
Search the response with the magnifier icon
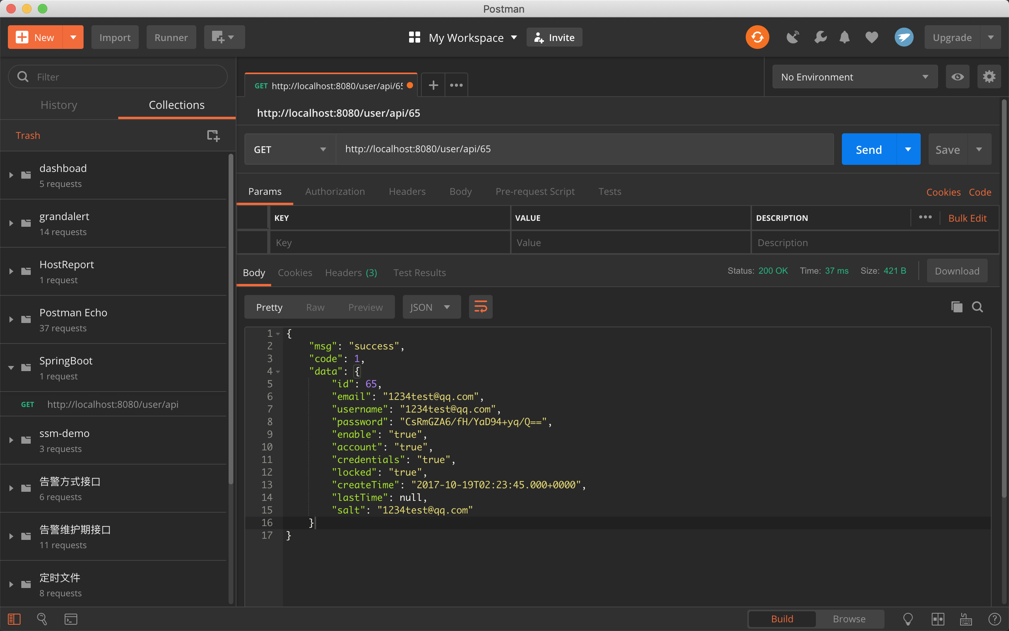click(978, 307)
